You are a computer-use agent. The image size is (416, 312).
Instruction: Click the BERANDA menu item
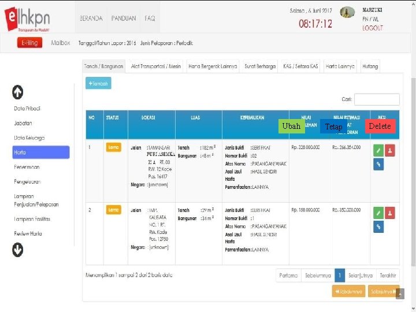tap(91, 18)
